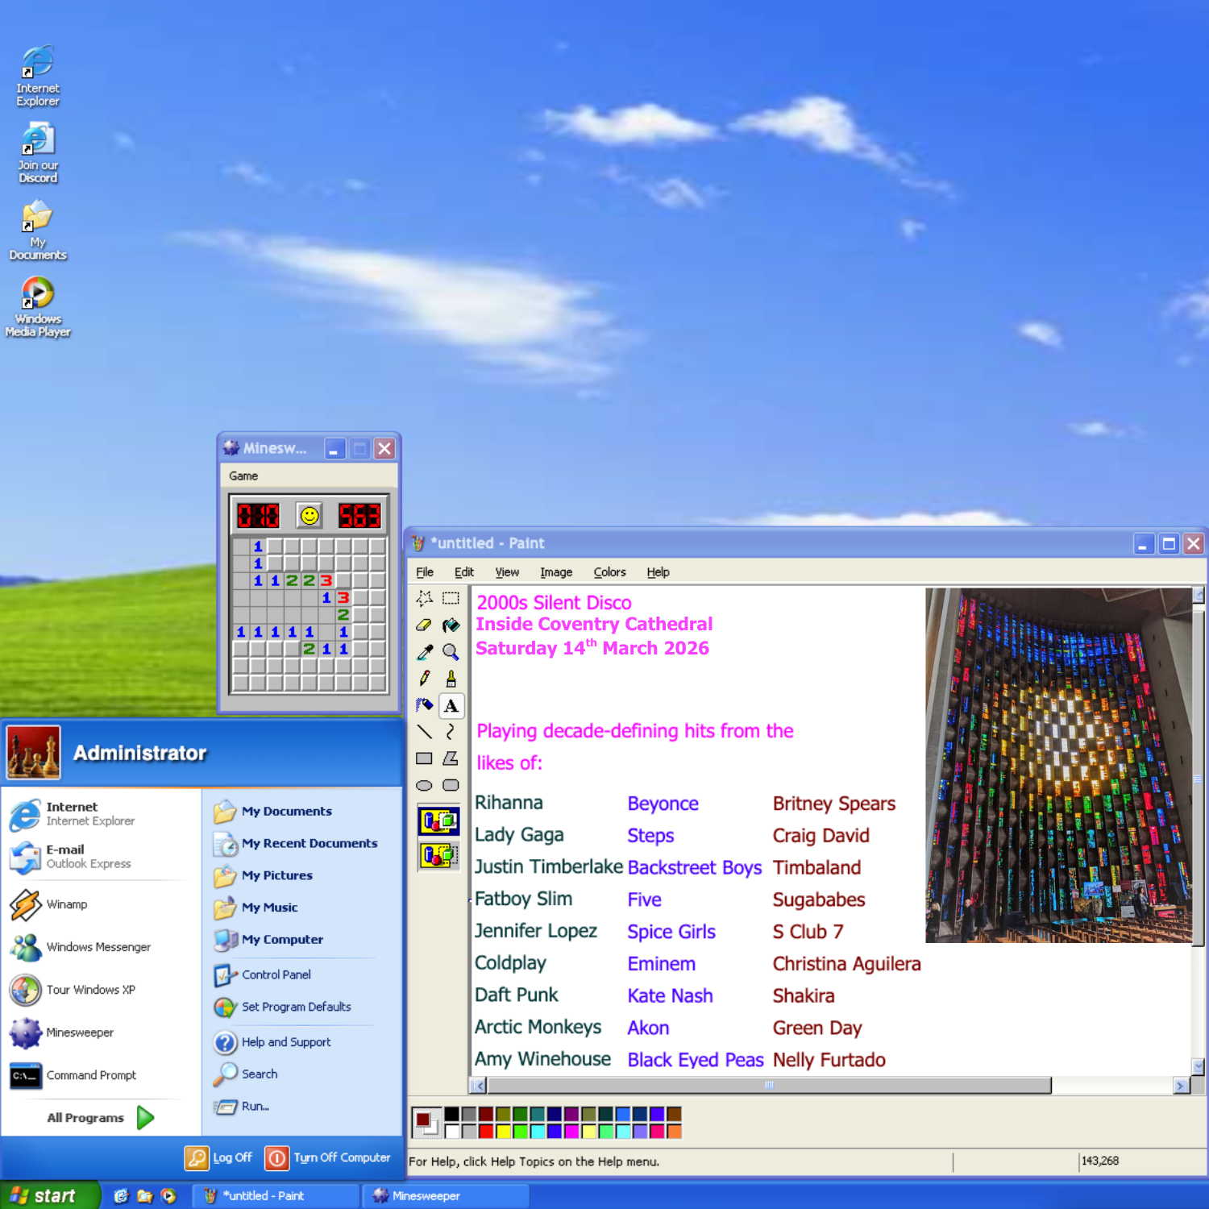Select the Airbrush tool in Paint
Image resolution: width=1209 pixels, height=1209 pixels.
point(425,705)
